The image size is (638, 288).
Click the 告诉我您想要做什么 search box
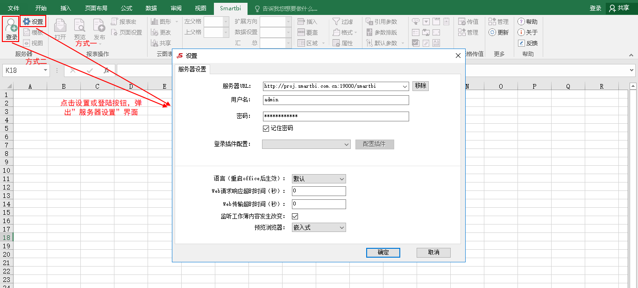tap(286, 8)
